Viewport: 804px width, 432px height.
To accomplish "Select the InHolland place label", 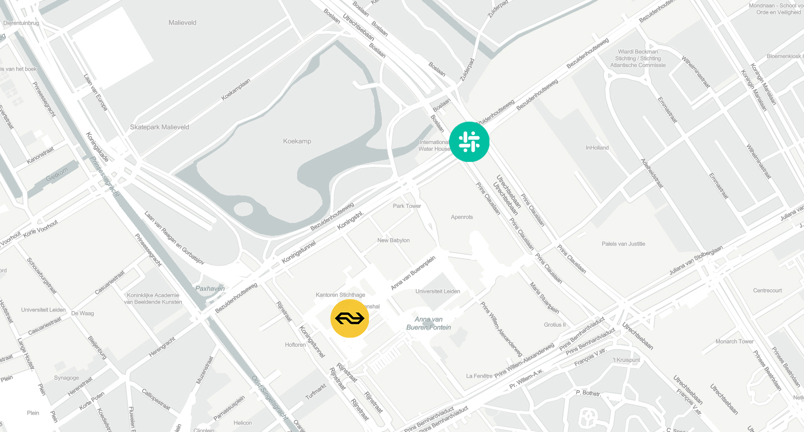I will point(597,148).
